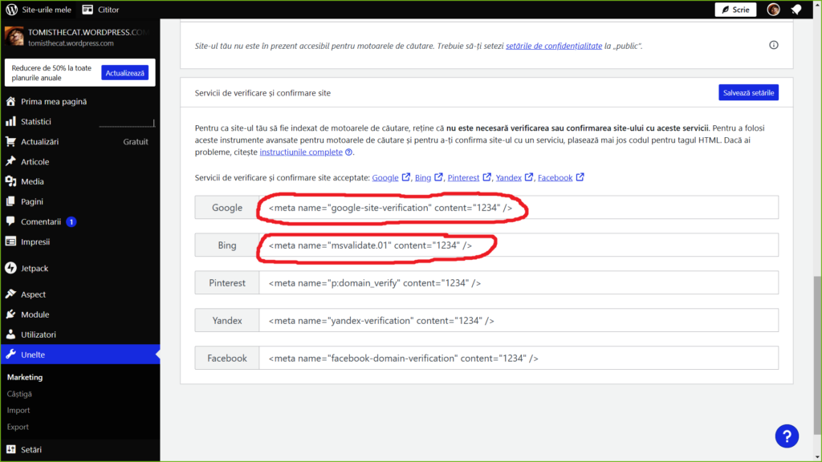Image resolution: width=822 pixels, height=462 pixels.
Task: Open the Statistici panel from the sidebar
Action: tap(11, 121)
